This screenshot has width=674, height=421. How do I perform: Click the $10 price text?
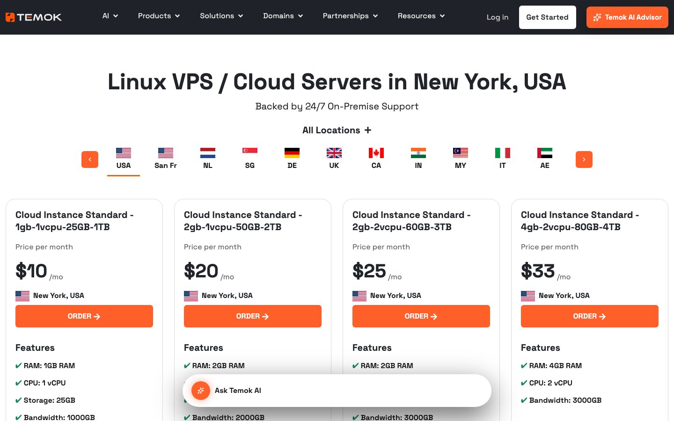point(31,271)
